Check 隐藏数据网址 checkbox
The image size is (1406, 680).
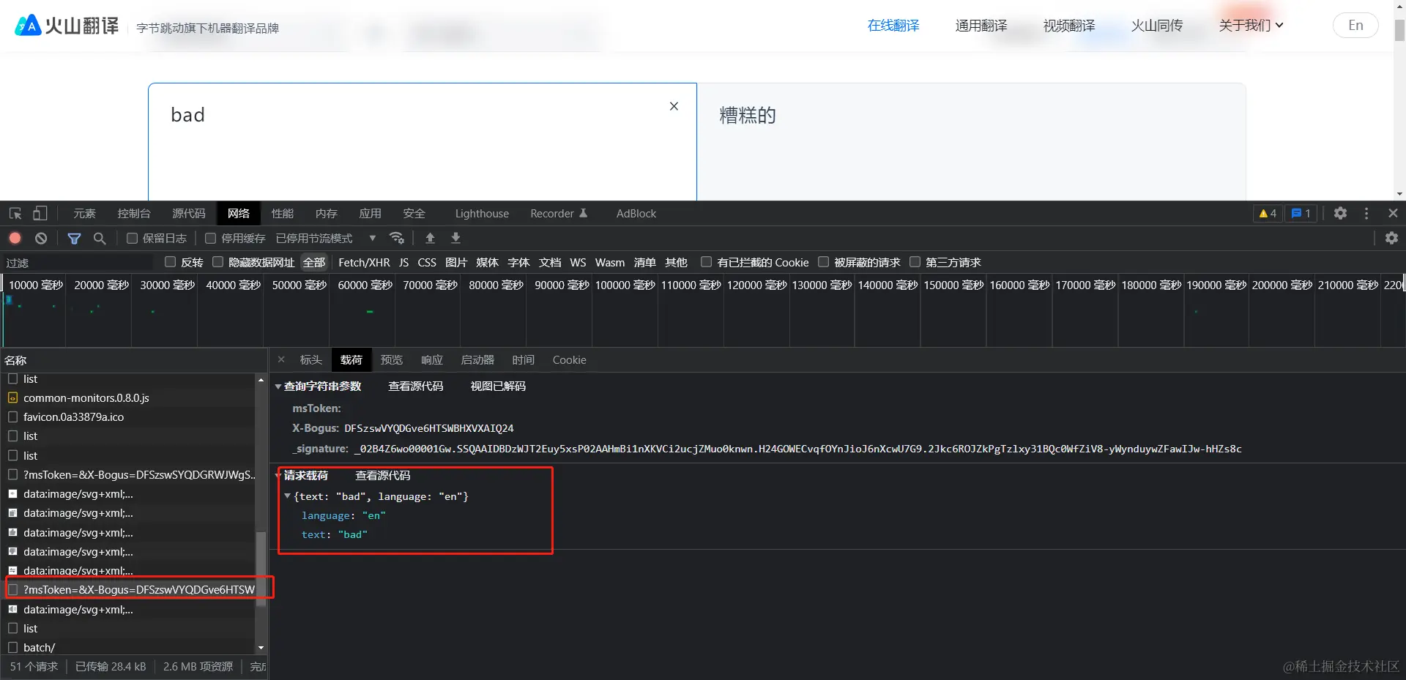(217, 262)
